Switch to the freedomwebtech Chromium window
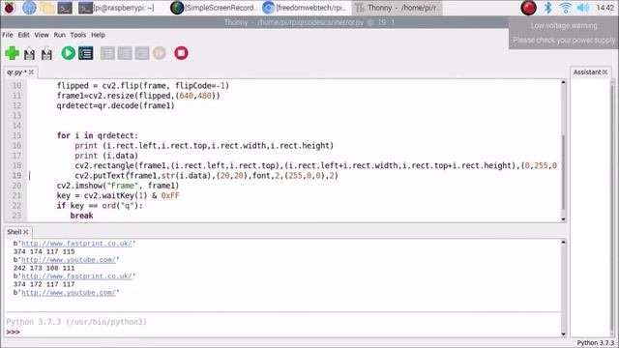The image size is (619, 348). point(306,8)
